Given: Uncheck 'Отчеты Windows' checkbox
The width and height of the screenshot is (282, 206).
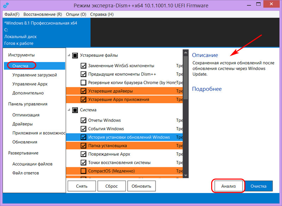Looking at the screenshot, I should pyautogui.click(x=83, y=120).
